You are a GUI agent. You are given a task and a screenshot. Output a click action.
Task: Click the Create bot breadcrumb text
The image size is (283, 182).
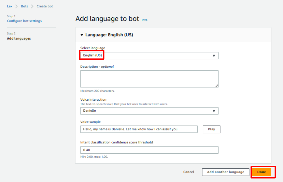[45, 6]
